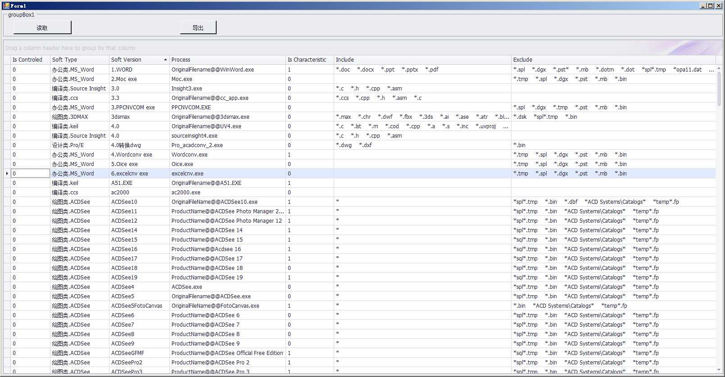Select the 1.WORD version cell

coord(139,69)
